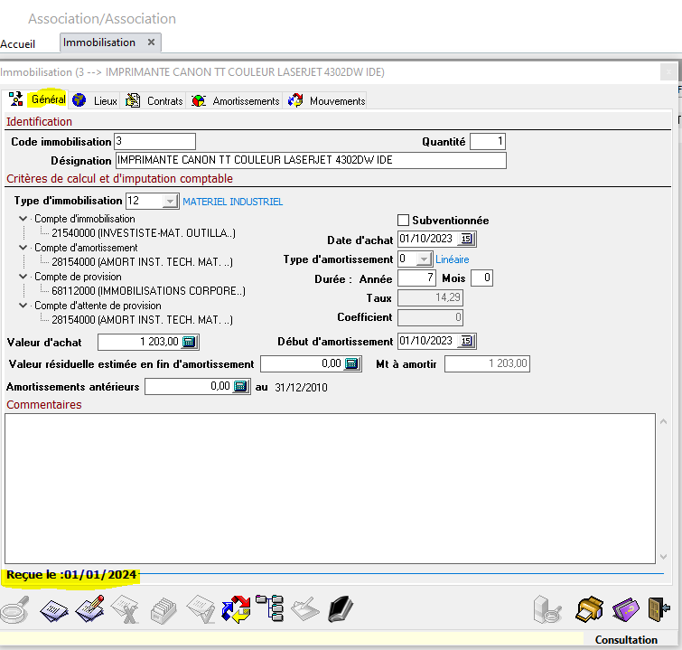Screen dimensions: 682x650
Task: Click the Durée Mois field
Action: point(482,278)
